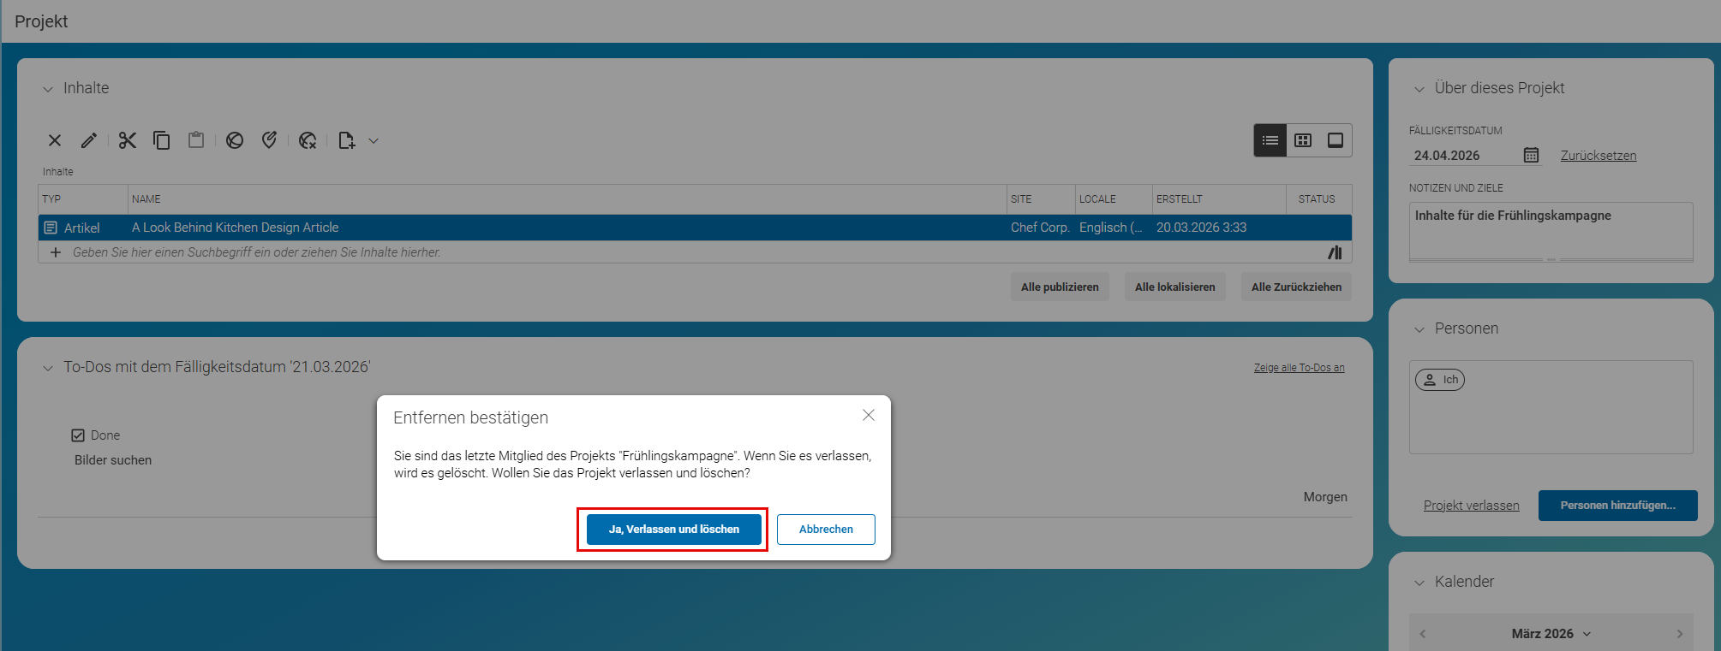The width and height of the screenshot is (1721, 651).
Task: Open the calendar picker icon beside 24.04.2026
Action: tap(1531, 155)
